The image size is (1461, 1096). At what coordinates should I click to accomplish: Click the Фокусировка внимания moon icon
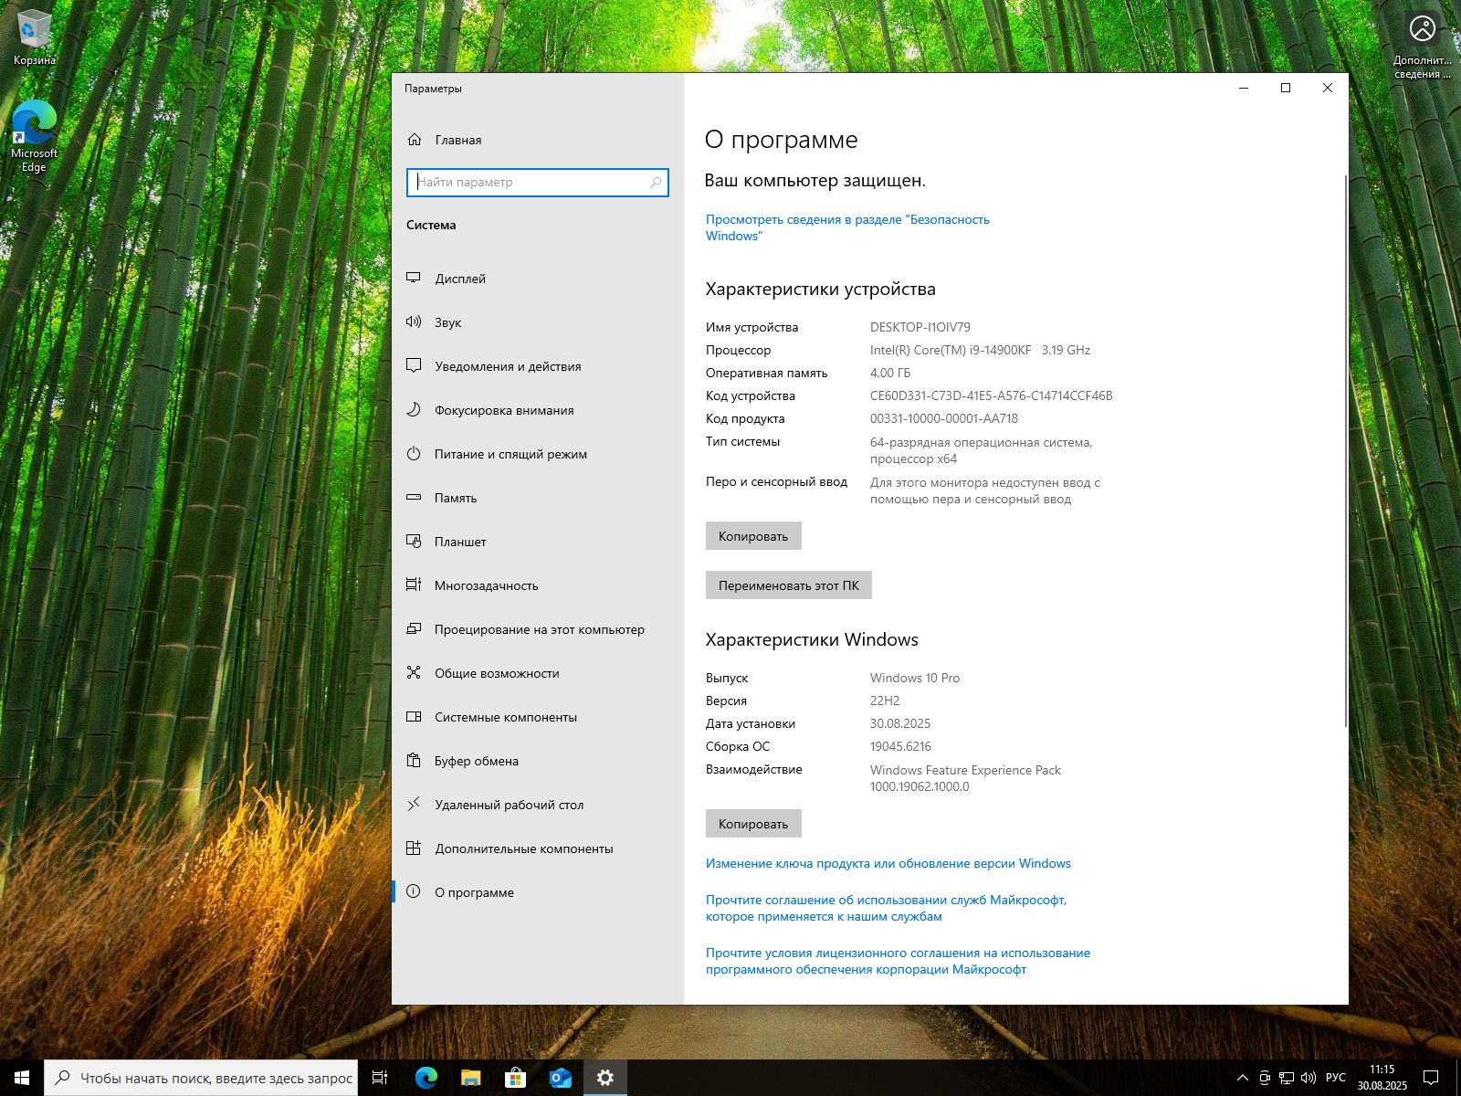coord(414,409)
